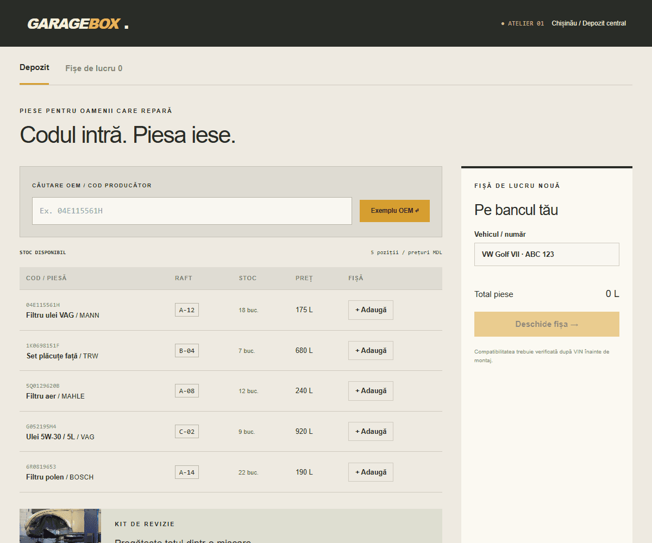Image resolution: width=652 pixels, height=543 pixels.
Task: Click the PREȚ column header
Action: [304, 278]
